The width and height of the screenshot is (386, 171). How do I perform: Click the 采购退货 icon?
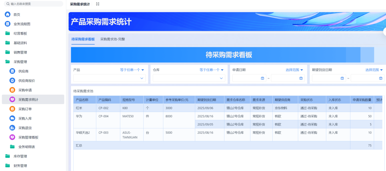click(12, 128)
